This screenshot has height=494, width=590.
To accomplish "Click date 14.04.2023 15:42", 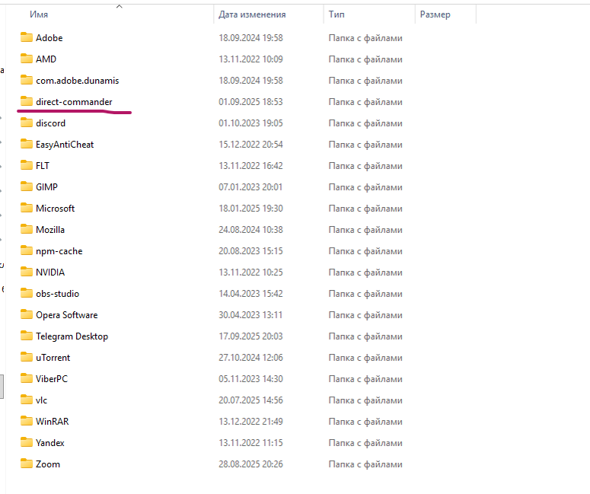I will pos(250,294).
